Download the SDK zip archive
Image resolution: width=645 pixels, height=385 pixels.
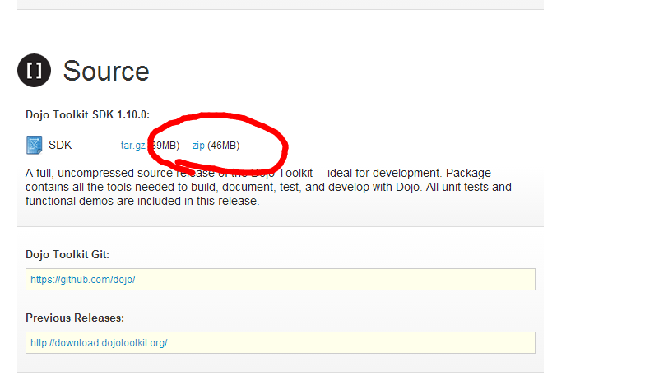point(198,146)
